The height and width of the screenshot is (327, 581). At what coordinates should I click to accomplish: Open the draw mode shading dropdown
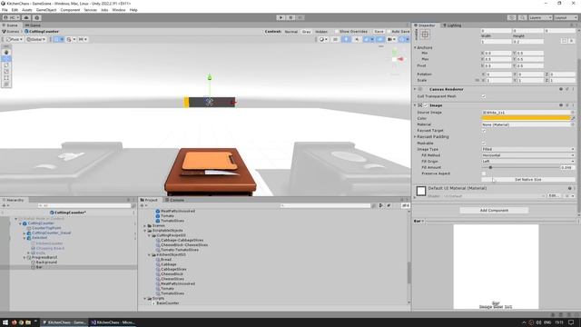coord(323,39)
